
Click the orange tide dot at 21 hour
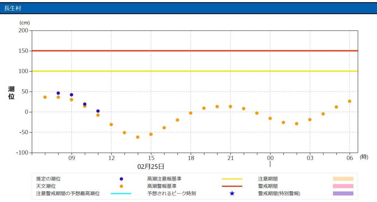230,107
